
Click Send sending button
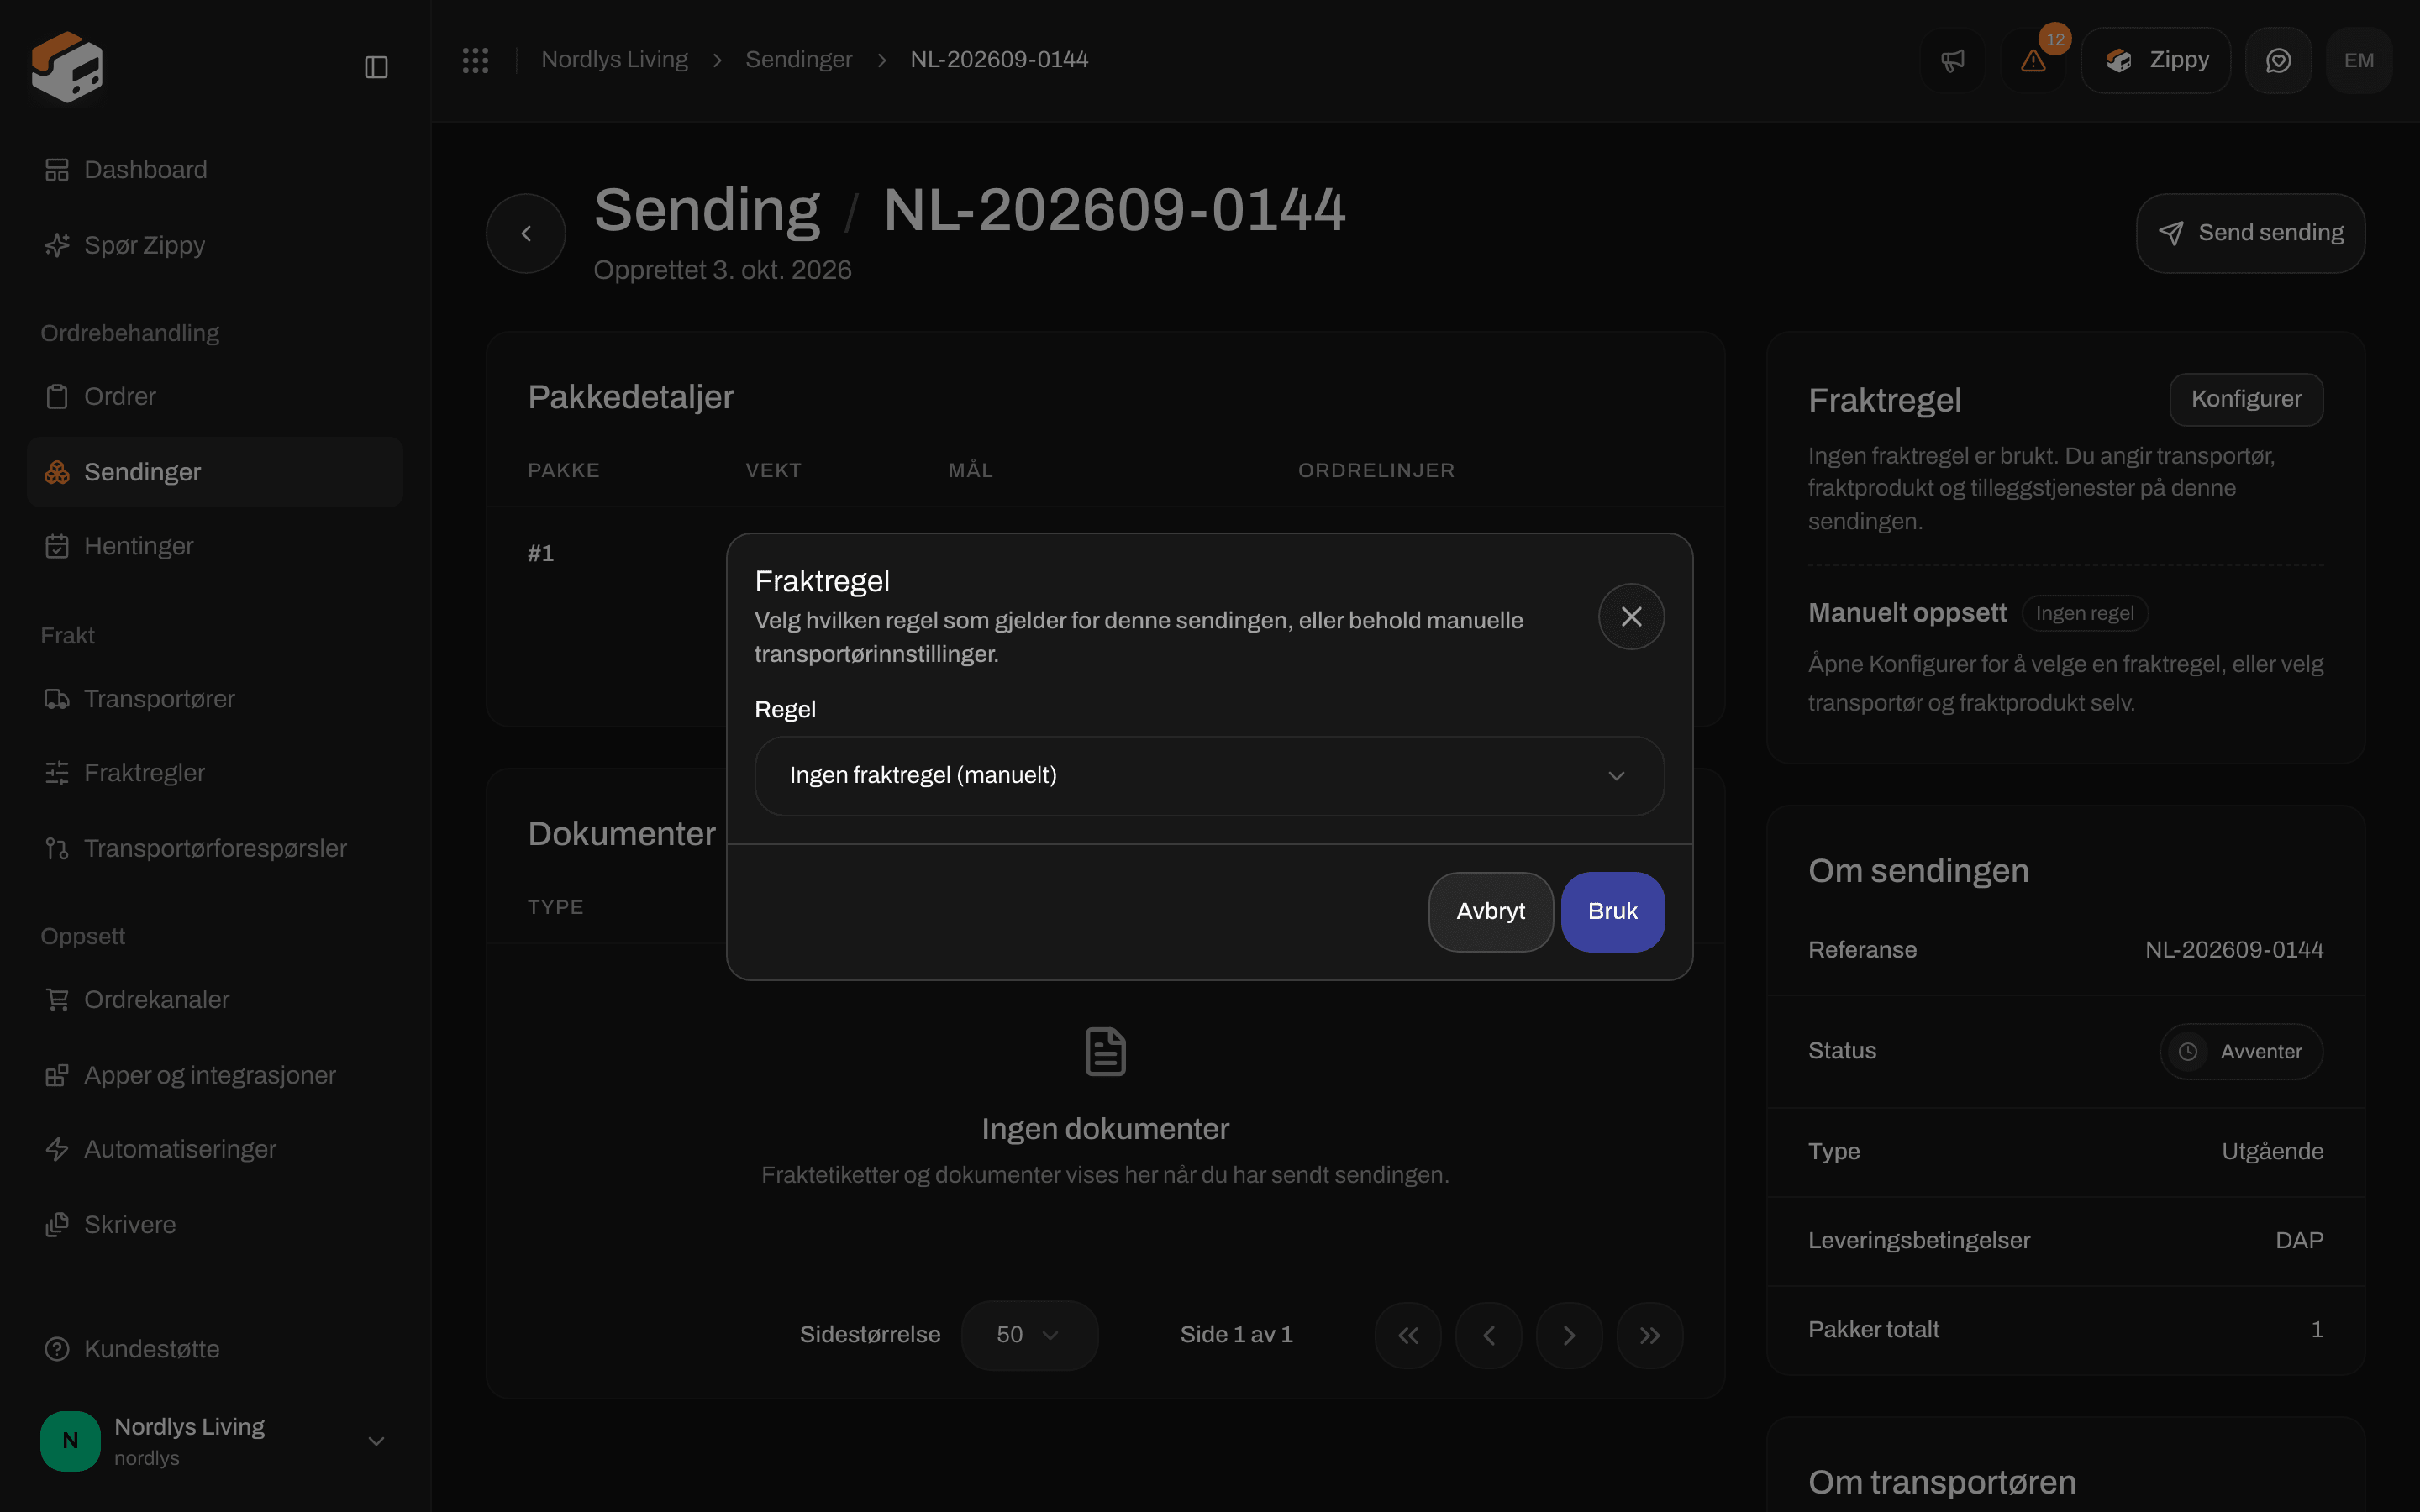pyautogui.click(x=2250, y=233)
